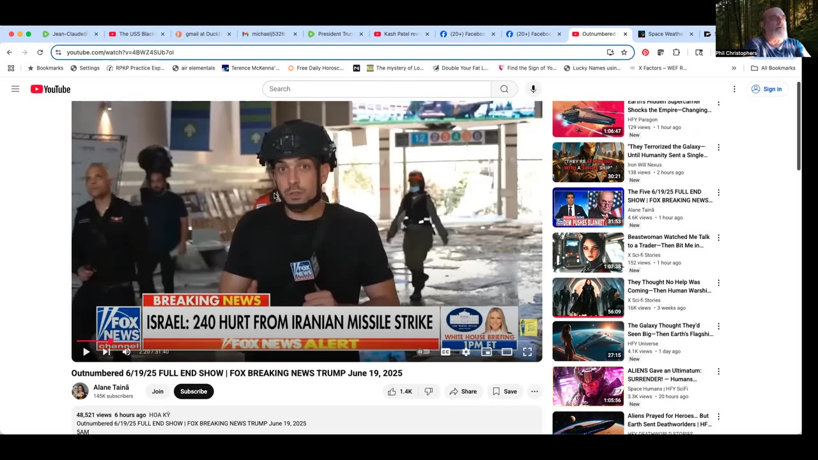The height and width of the screenshot is (460, 818).
Task: Go to YouTube home via logo
Action: click(50, 89)
